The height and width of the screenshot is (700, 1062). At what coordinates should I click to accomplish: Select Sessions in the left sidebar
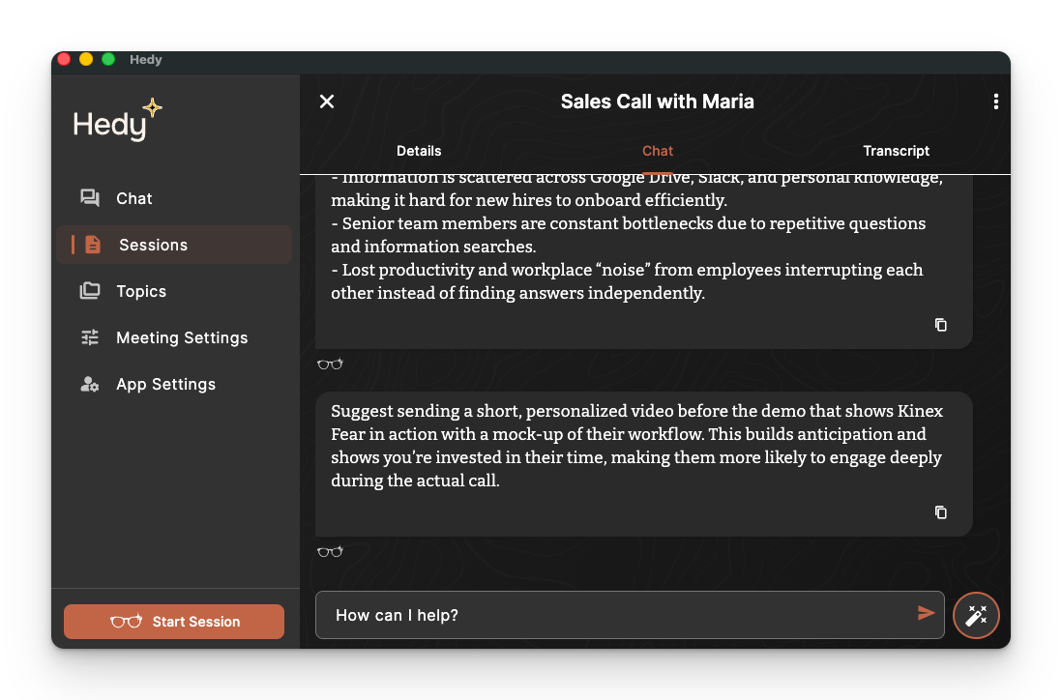coord(152,245)
